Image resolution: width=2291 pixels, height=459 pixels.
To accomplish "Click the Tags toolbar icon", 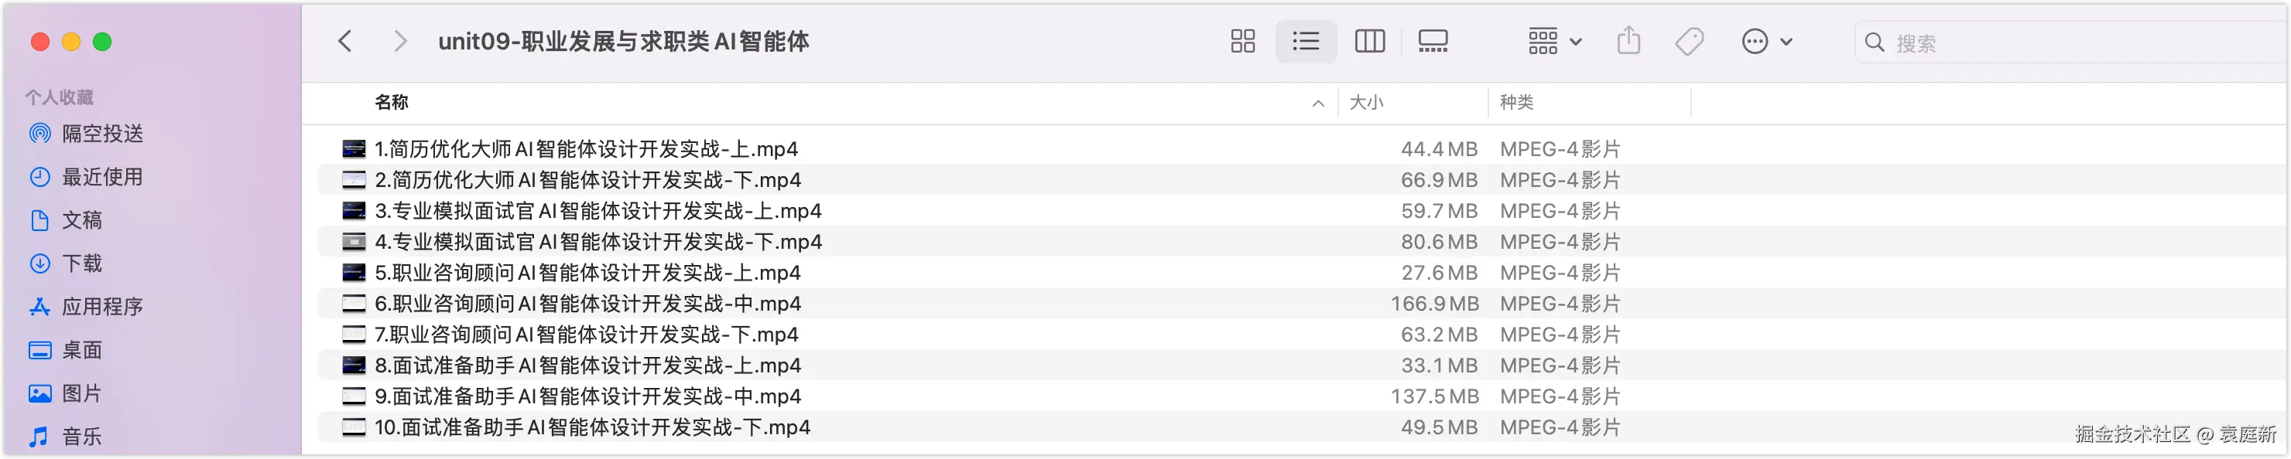I will coord(1689,41).
